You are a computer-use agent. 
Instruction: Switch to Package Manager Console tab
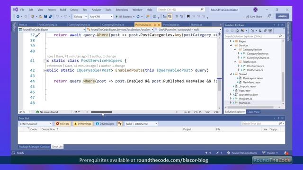point(34,147)
